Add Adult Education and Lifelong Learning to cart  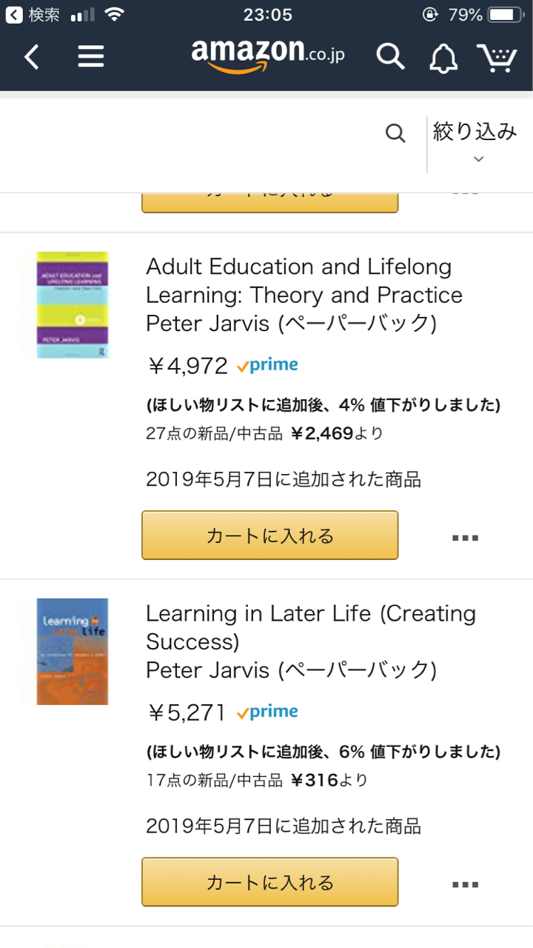pos(270,535)
